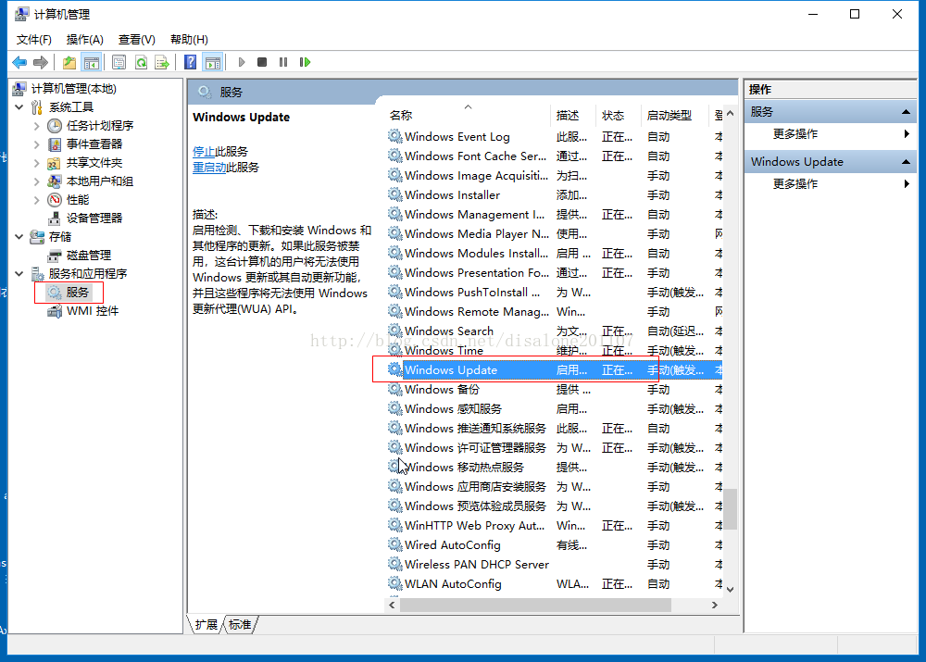The height and width of the screenshot is (662, 926).
Task: Select Event Viewer (事件查看器) in tree
Action: pyautogui.click(x=94, y=144)
